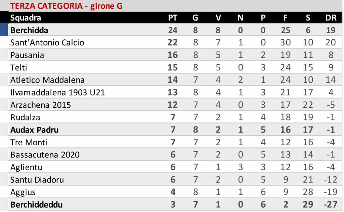Click Berchidda's points value 24
The height and width of the screenshot is (212, 344).
click(x=172, y=30)
